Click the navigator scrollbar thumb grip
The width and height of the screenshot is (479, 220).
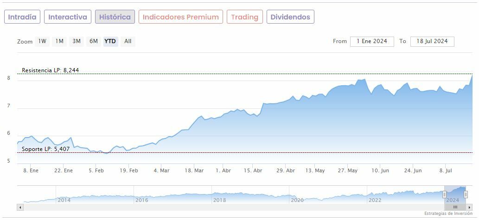pos(455,207)
